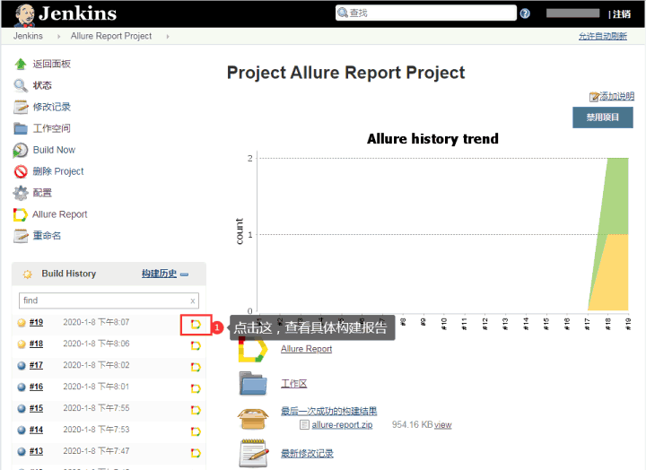Viewport: 646px width, 470px height.
Task: Open Allure report icon for build #14
Action: coord(196,431)
